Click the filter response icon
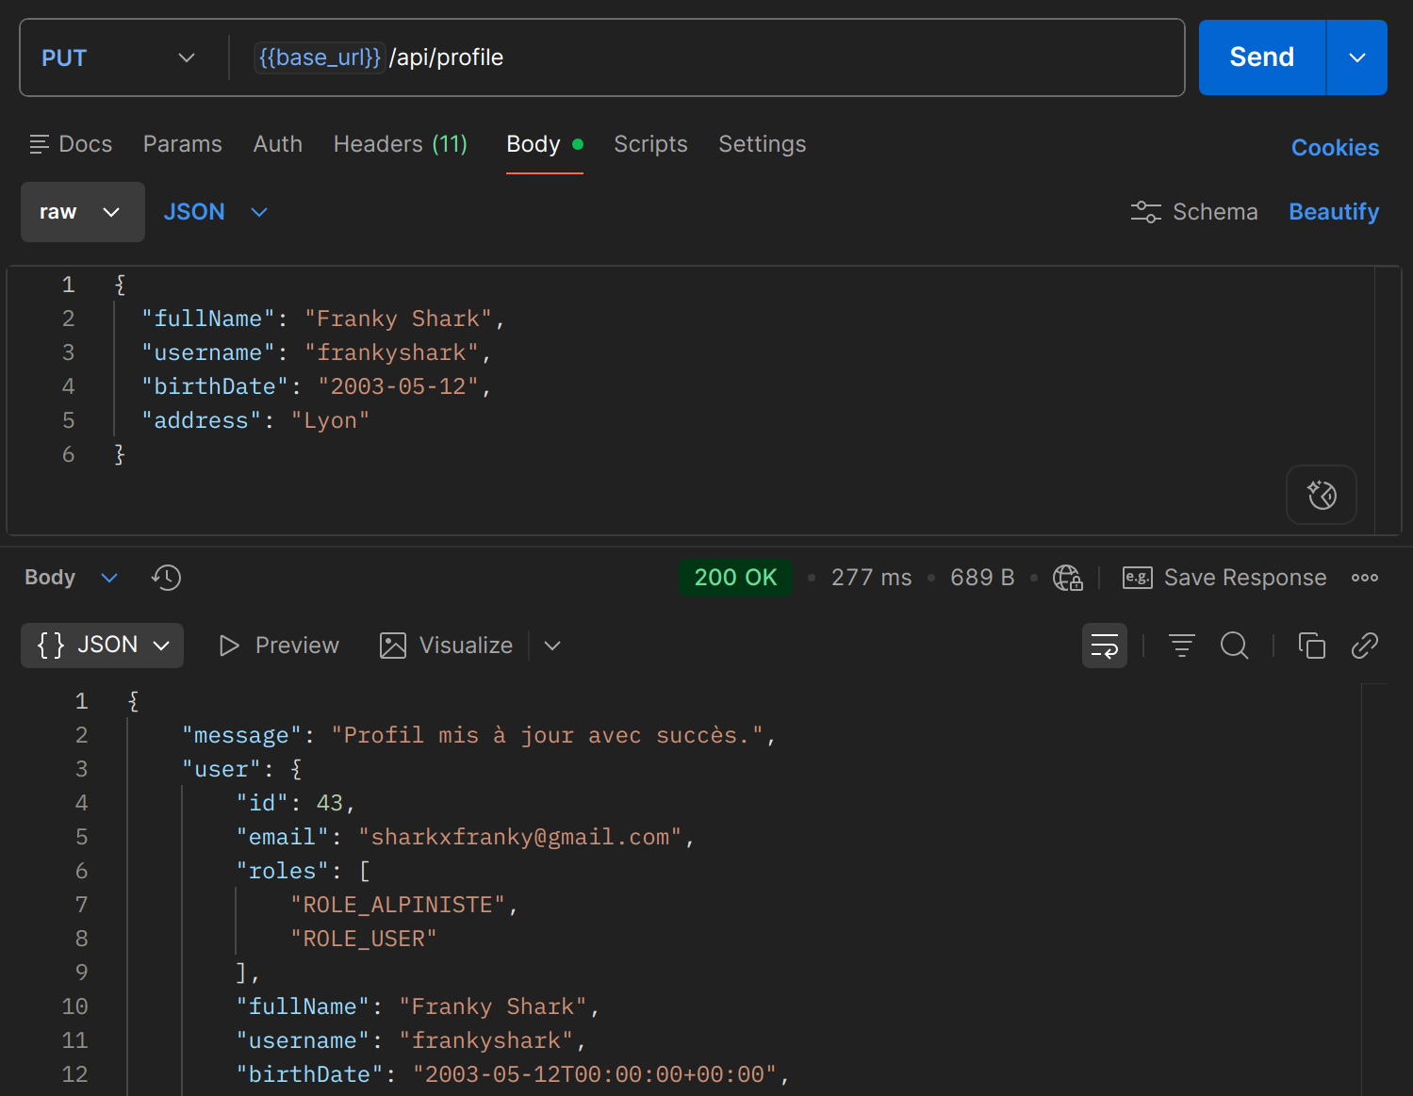This screenshot has width=1413, height=1096. (1181, 646)
